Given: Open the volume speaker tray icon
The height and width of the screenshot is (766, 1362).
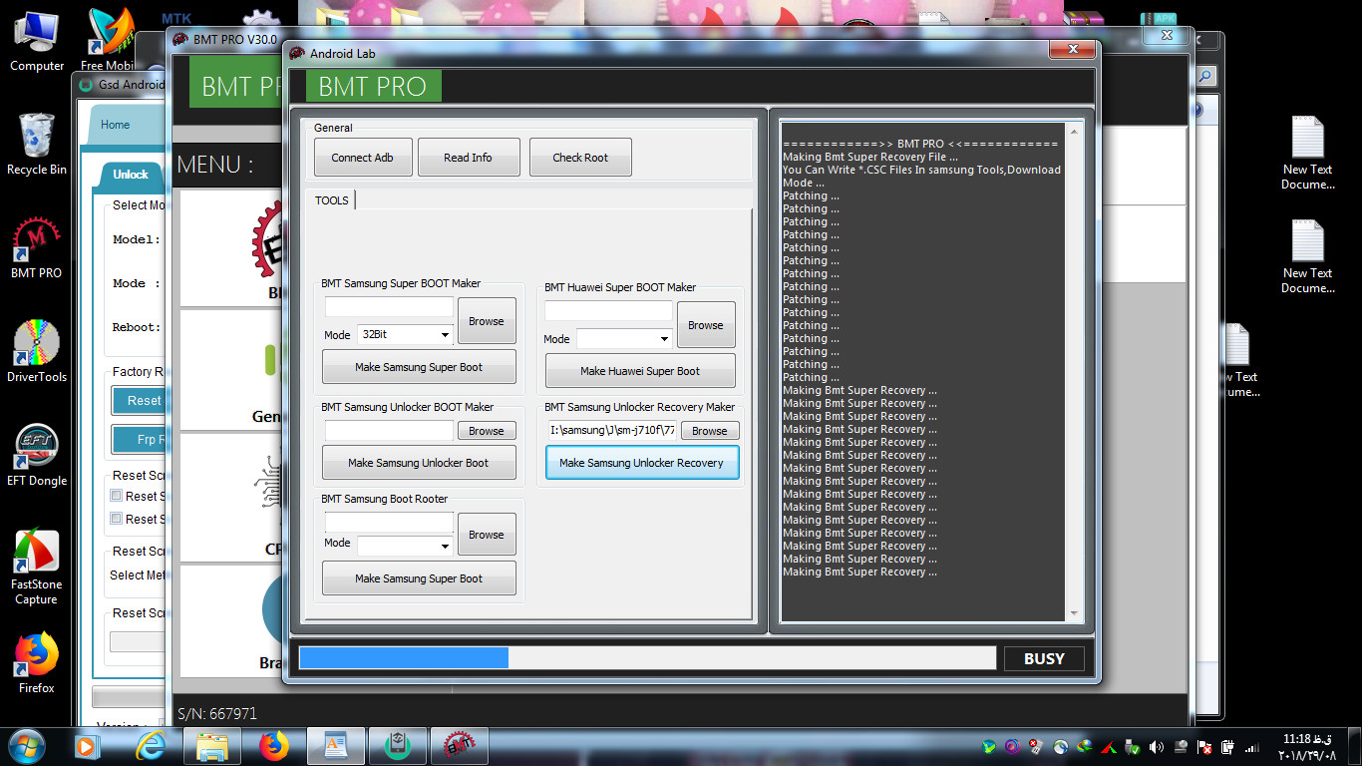Looking at the screenshot, I should [x=1157, y=746].
